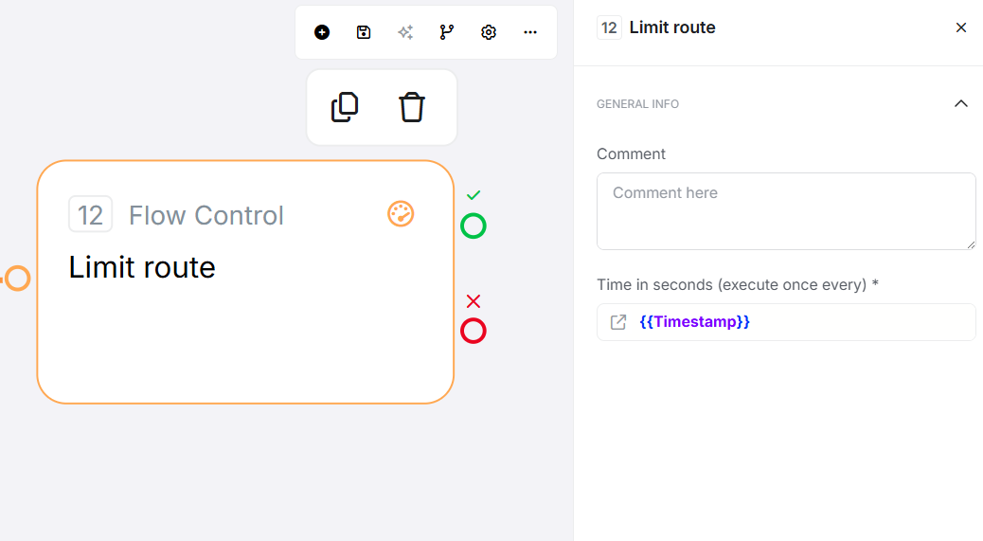Click the GENERAL INFO section header
This screenshot has height=541, width=983.
pos(637,104)
